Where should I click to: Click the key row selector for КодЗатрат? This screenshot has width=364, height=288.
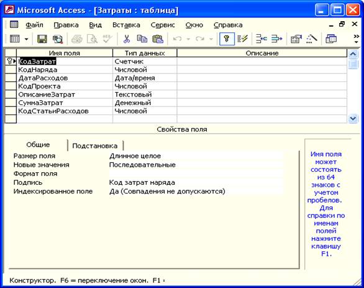11,62
